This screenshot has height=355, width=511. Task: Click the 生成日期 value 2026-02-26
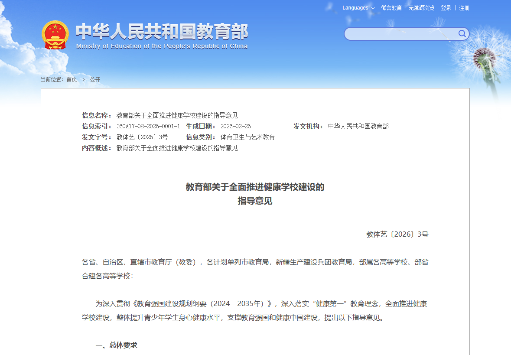235,126
